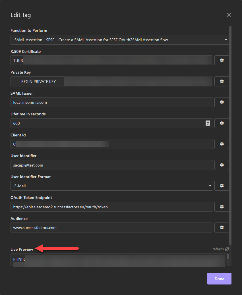Focus the Client Id input field
The width and height of the screenshot is (242, 295).
[111, 144]
